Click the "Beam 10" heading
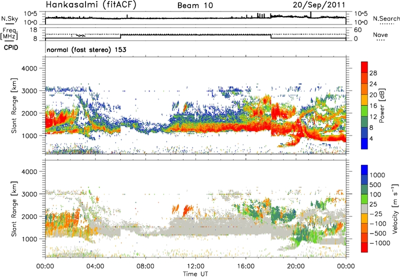The height and width of the screenshot is (277, 400). [195, 5]
